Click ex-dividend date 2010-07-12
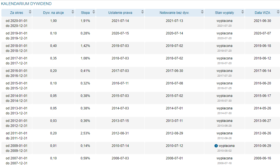 [174, 146]
